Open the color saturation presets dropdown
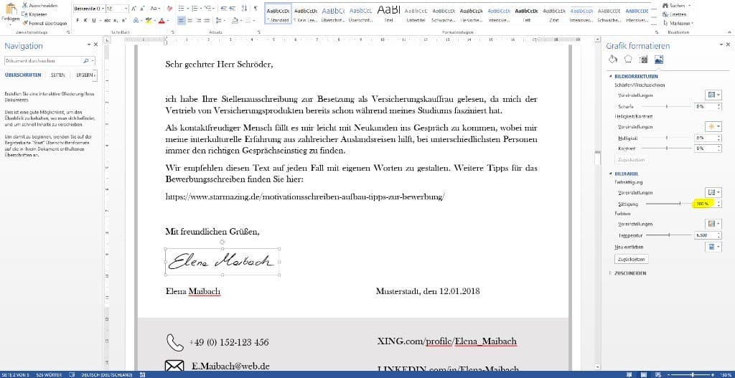735x378 pixels. 713,192
